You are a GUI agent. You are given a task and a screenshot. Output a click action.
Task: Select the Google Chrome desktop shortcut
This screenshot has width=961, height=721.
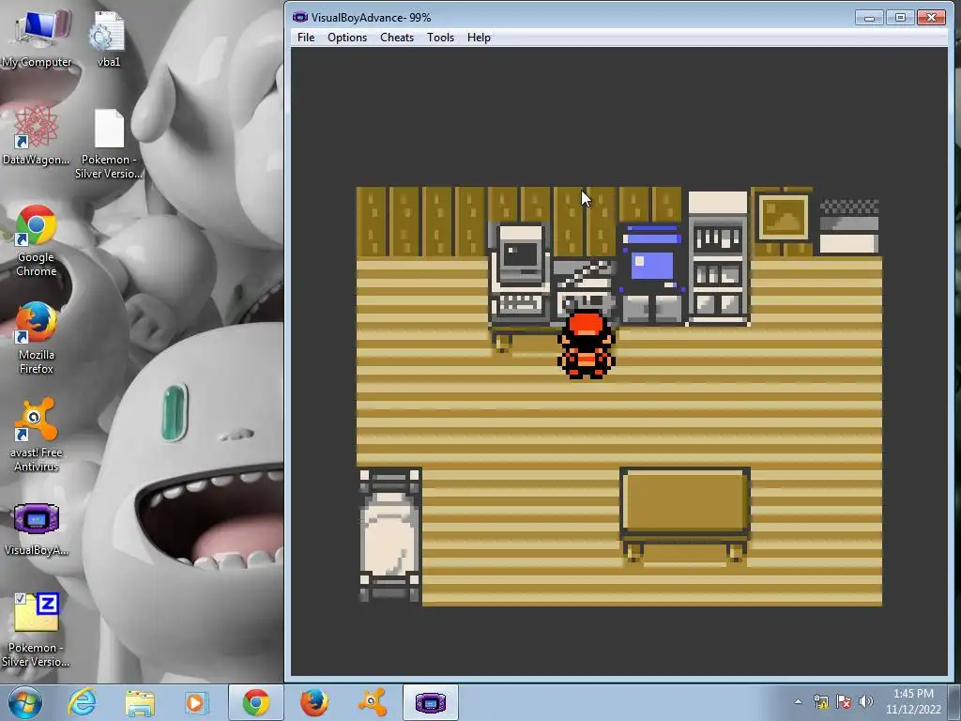[x=37, y=240]
